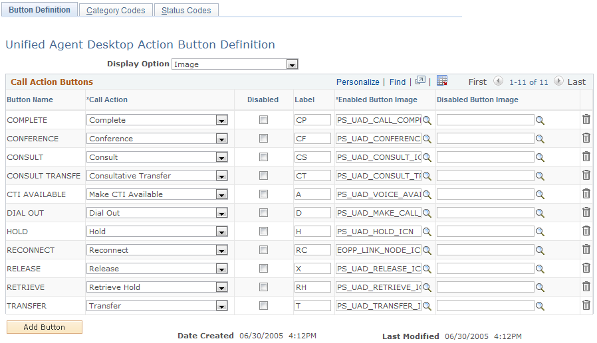Look up enabled image for COMPLETE row
This screenshot has height=343, width=597.
pyautogui.click(x=427, y=120)
